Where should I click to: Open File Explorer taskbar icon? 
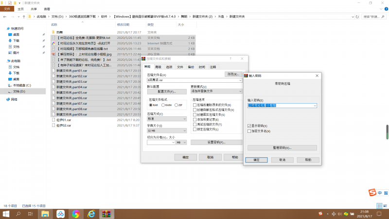coord(45,214)
